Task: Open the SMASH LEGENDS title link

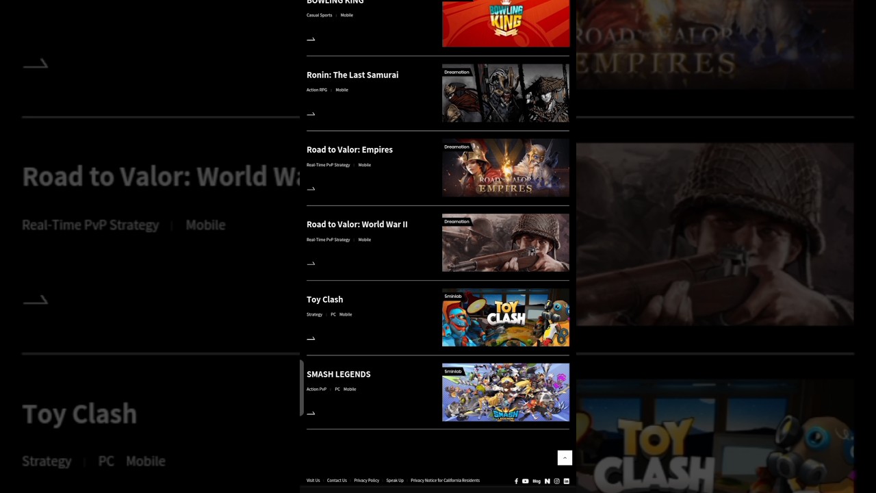Action: click(x=338, y=374)
